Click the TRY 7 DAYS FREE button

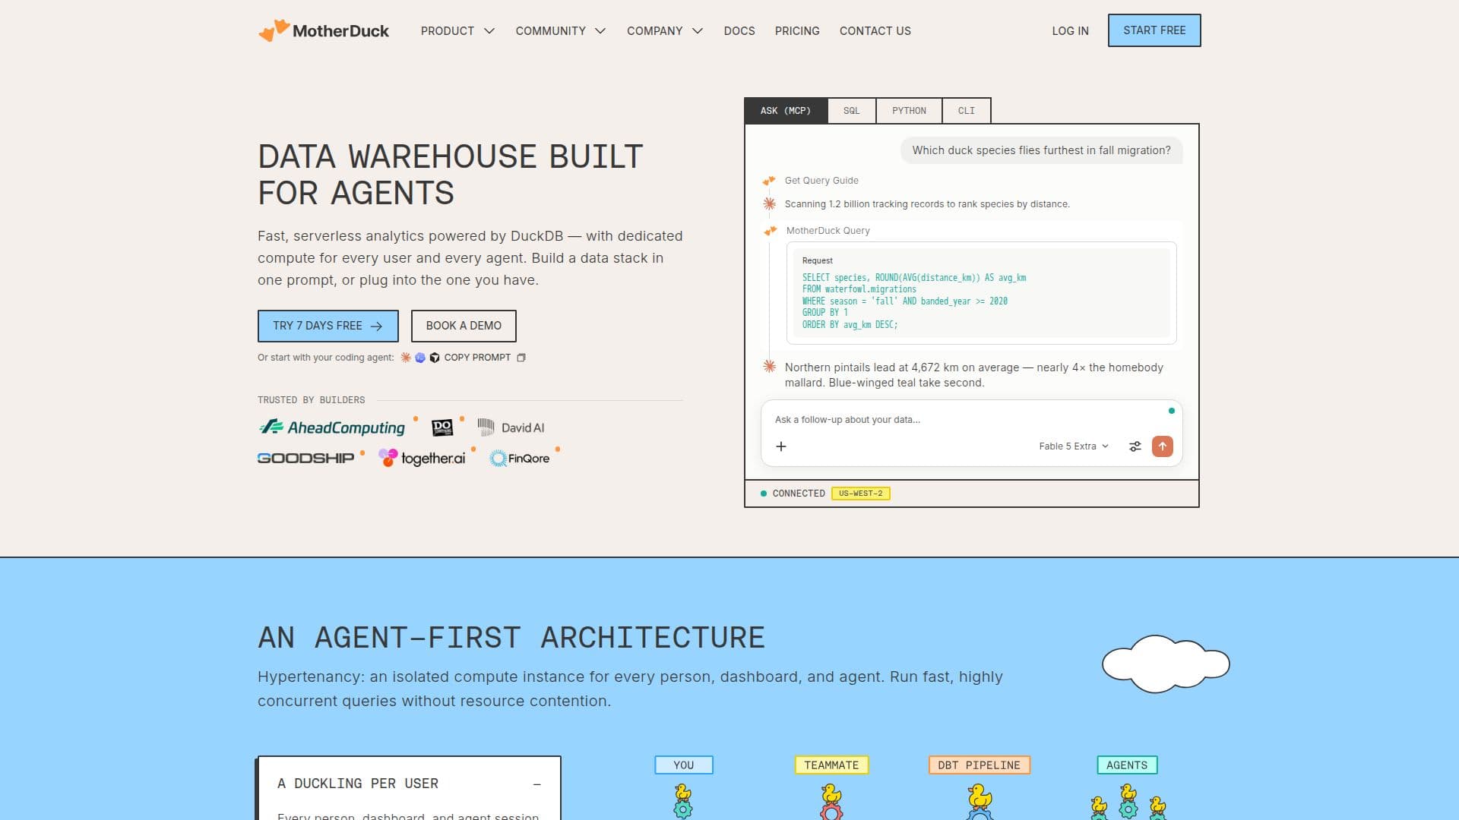328,326
